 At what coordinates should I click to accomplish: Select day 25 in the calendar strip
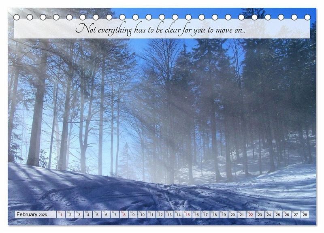point(278,214)
